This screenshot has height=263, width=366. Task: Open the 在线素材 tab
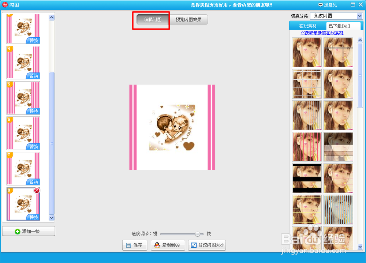coord(308,26)
